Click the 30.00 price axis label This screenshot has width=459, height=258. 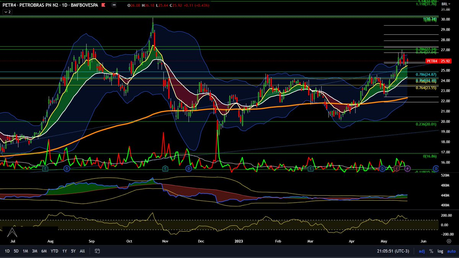445,19
